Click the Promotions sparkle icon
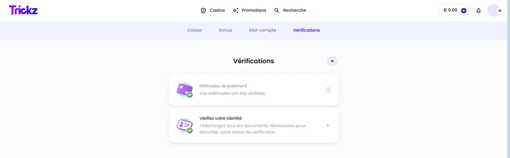 pyautogui.click(x=235, y=10)
